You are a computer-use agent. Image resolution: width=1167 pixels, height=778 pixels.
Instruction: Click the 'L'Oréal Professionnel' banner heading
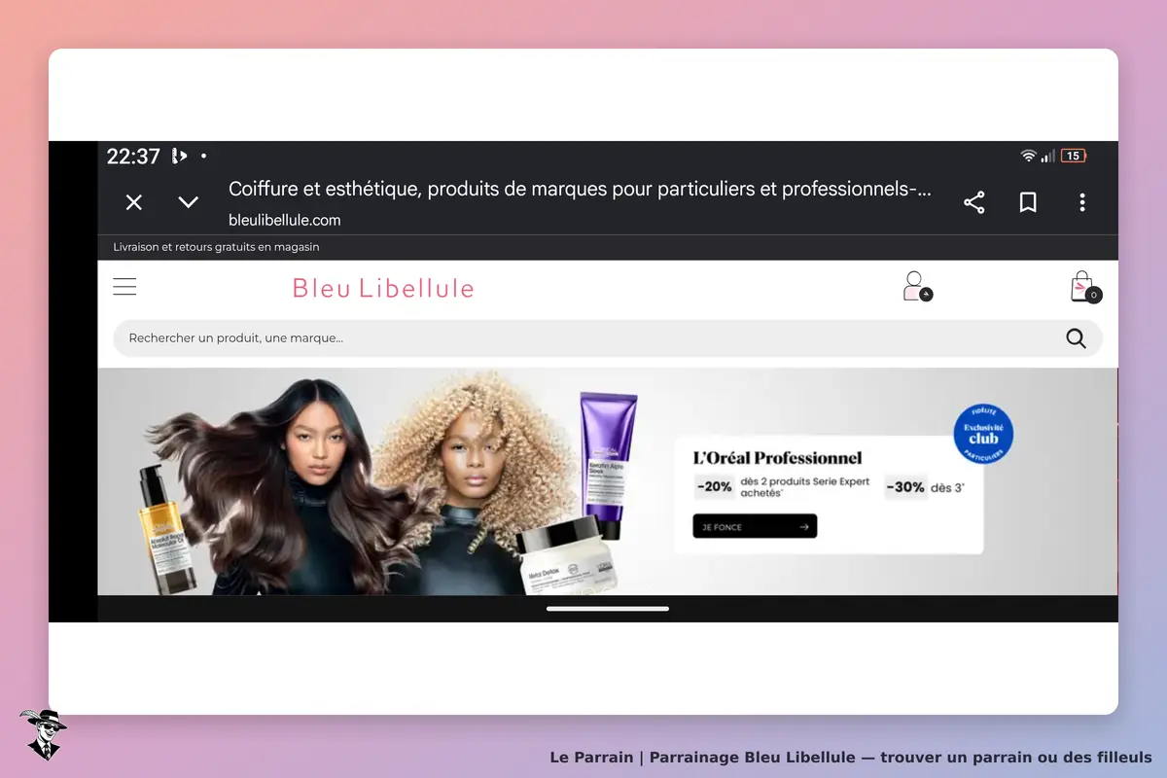pos(777,458)
